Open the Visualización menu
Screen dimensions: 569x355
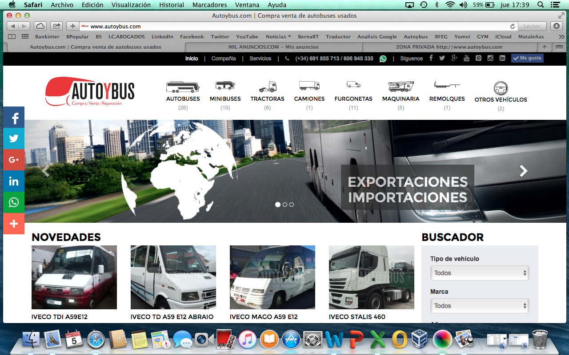(131, 5)
